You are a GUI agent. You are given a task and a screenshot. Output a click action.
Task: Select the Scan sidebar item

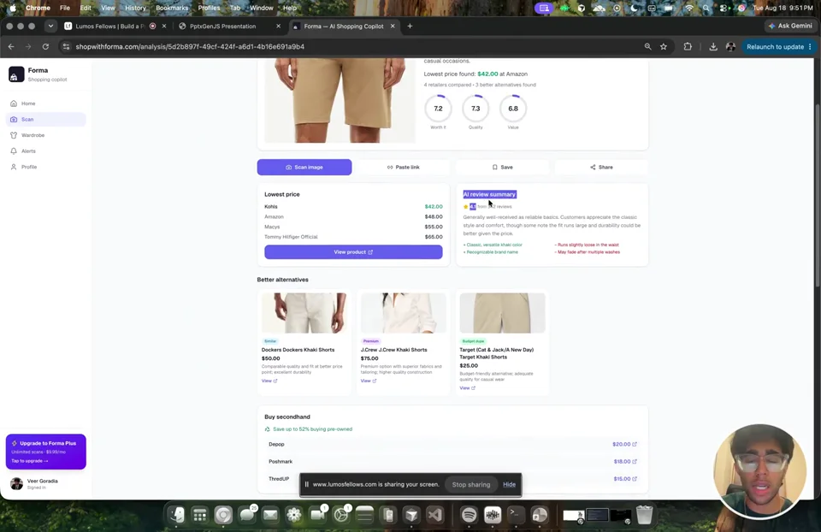click(45, 120)
